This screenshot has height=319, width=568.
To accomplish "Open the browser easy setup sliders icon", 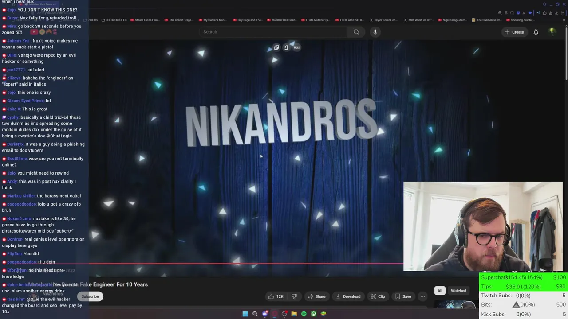I will pyautogui.click(x=563, y=13).
